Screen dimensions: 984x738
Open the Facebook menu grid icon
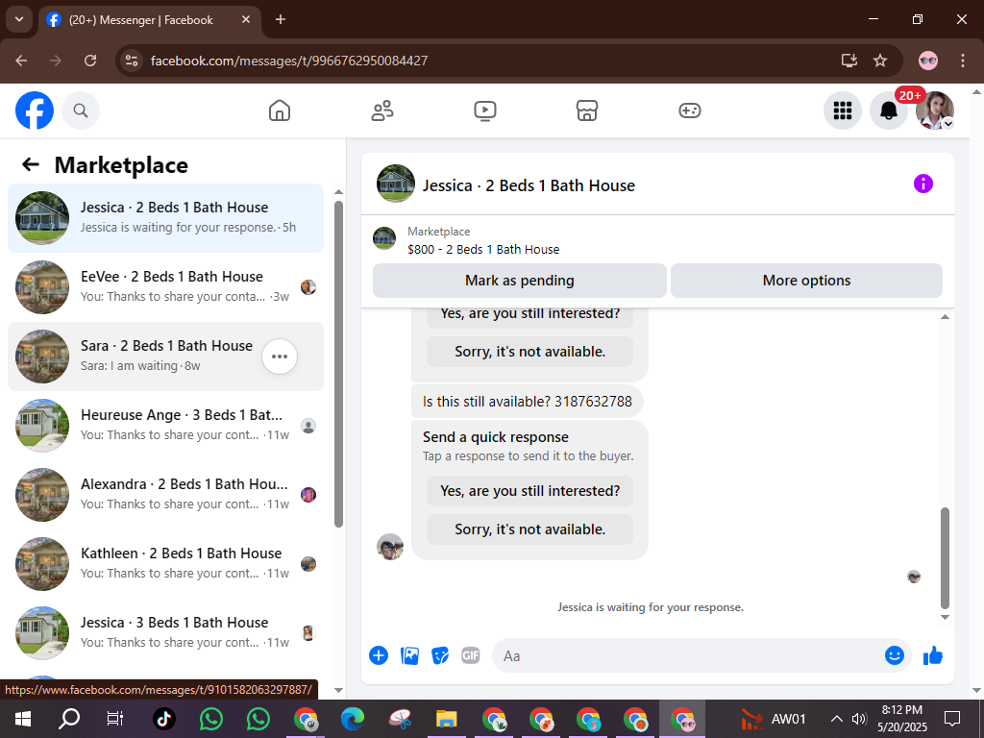tap(842, 111)
